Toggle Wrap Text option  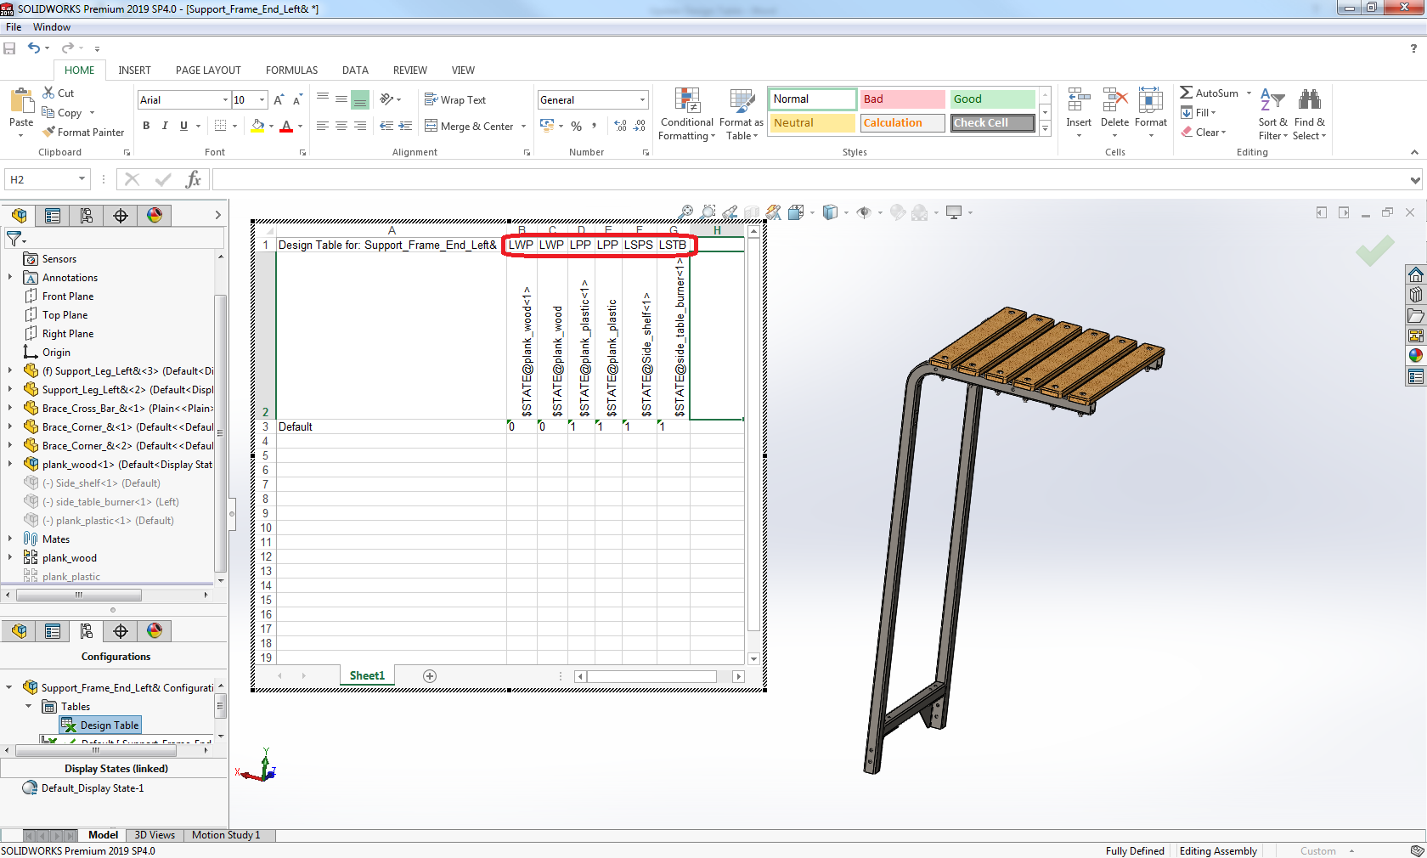click(x=455, y=100)
